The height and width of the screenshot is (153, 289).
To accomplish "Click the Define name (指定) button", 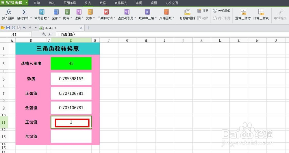I will point(203,11).
